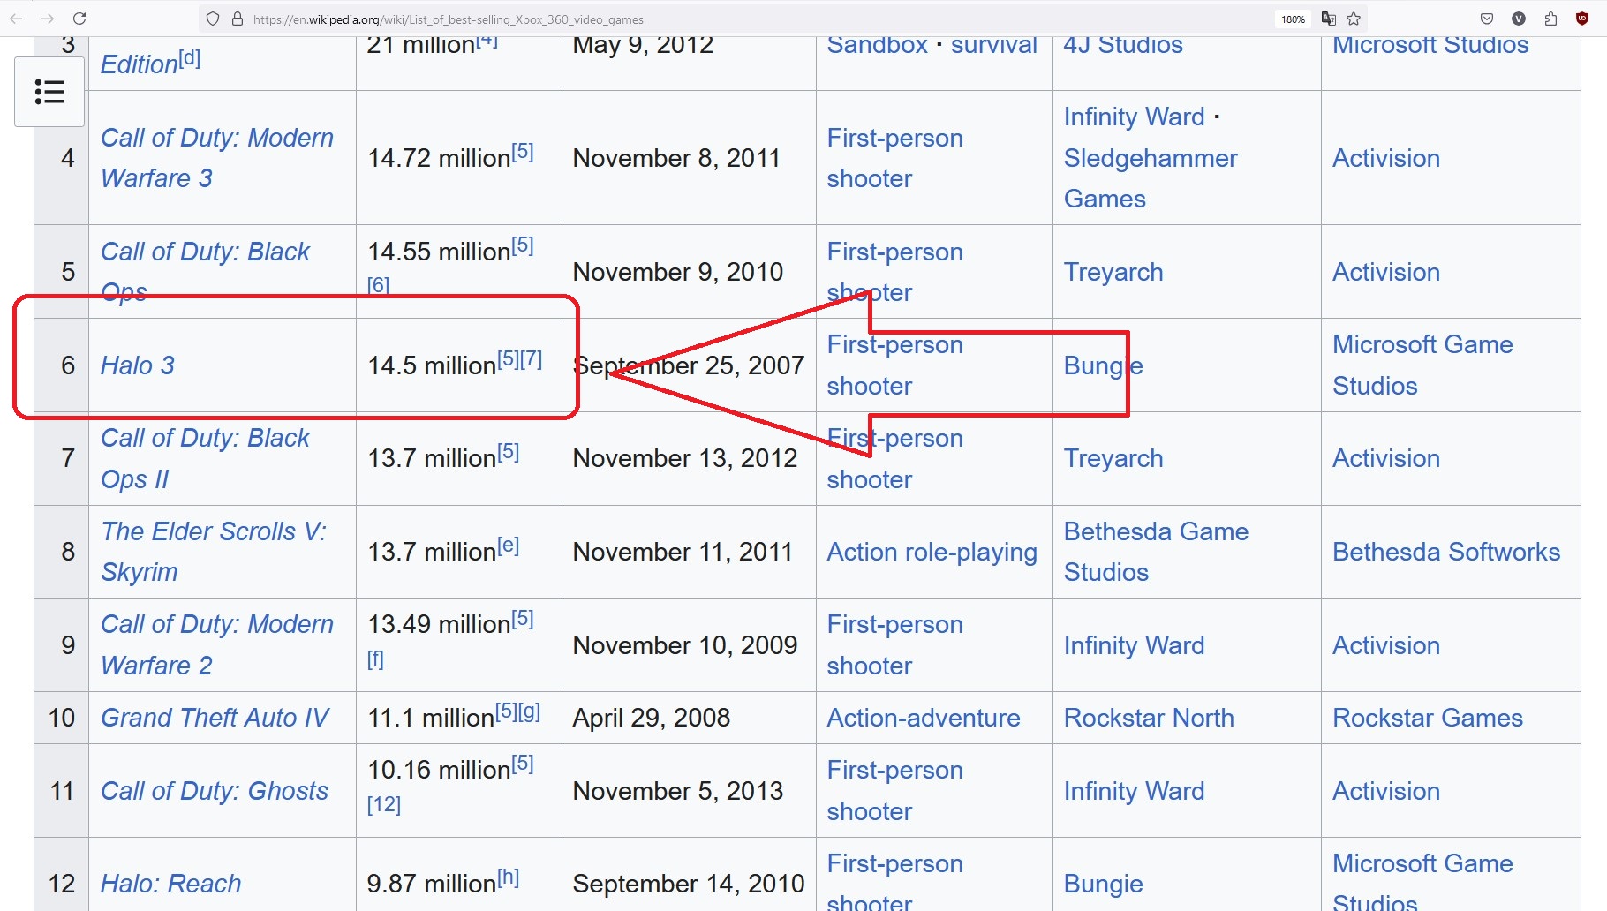Screen dimensions: 1607x911
Task: Click footnote [h] next to 9.87 million
Action: (508, 877)
